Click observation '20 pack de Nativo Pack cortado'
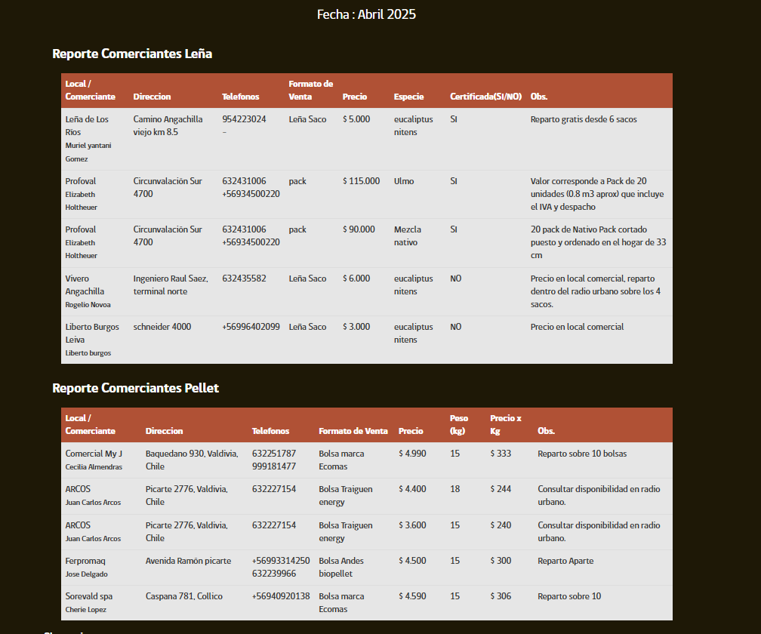 pos(599,242)
